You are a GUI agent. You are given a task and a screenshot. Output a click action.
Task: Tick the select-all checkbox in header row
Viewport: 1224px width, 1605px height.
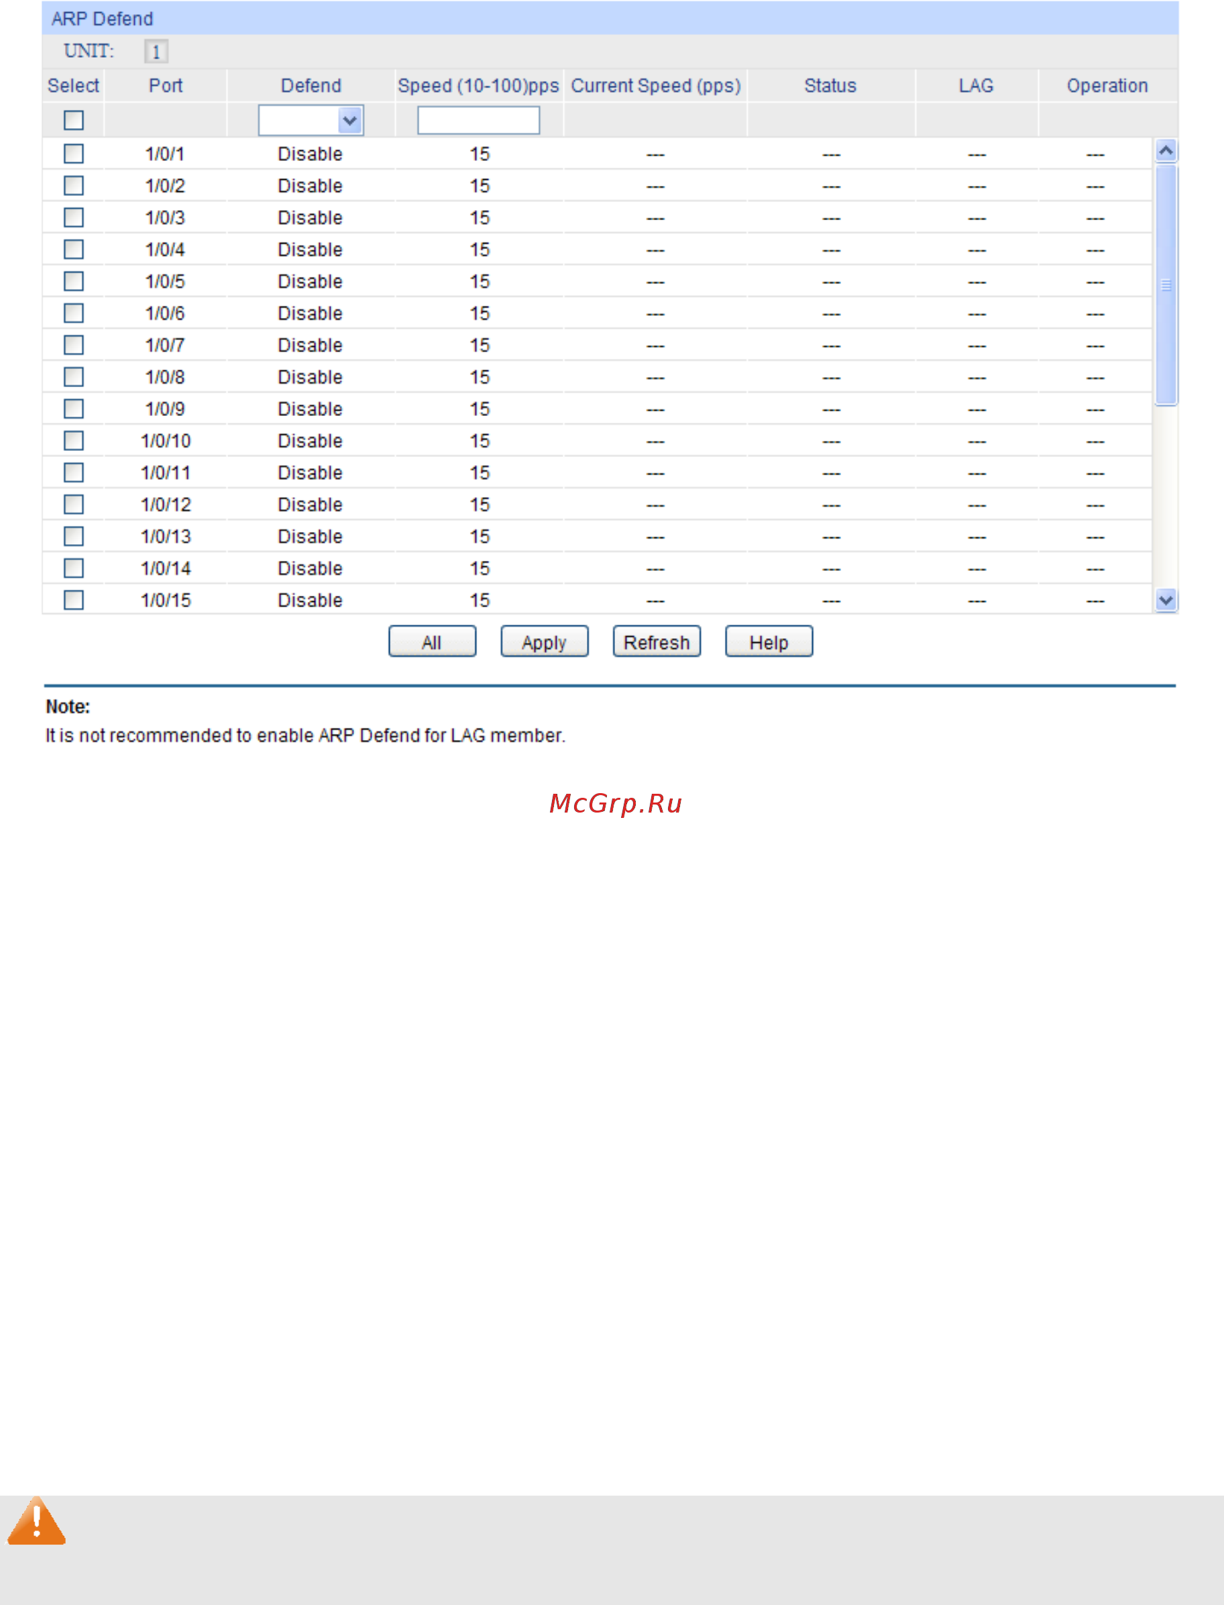point(74,120)
